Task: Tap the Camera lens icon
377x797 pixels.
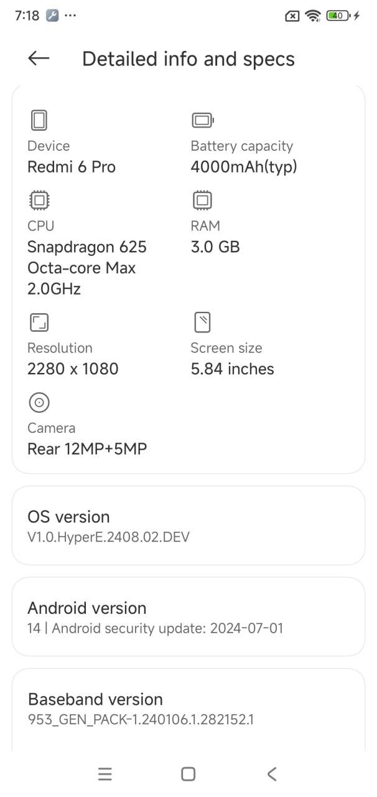Action: pyautogui.click(x=39, y=403)
